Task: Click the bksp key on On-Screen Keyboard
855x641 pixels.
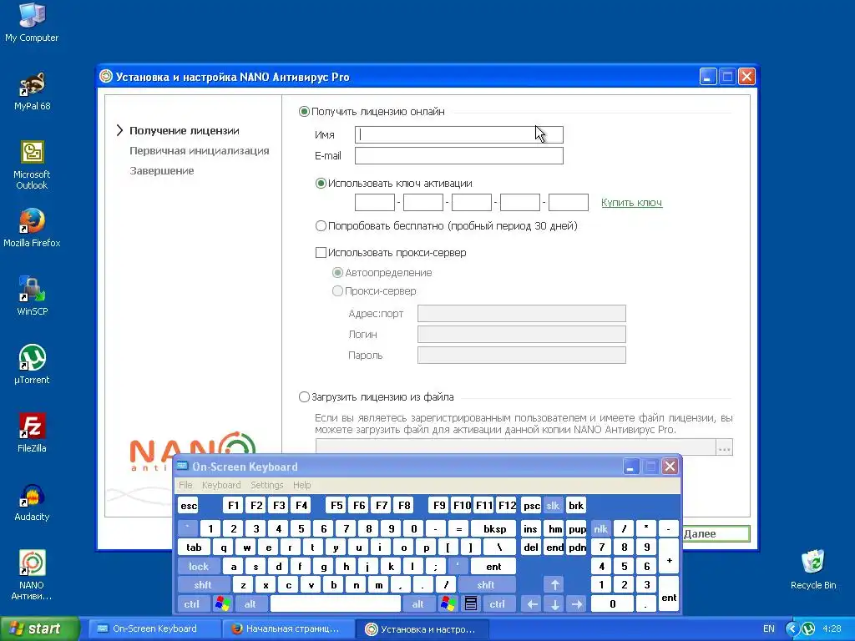Action: pyautogui.click(x=494, y=528)
